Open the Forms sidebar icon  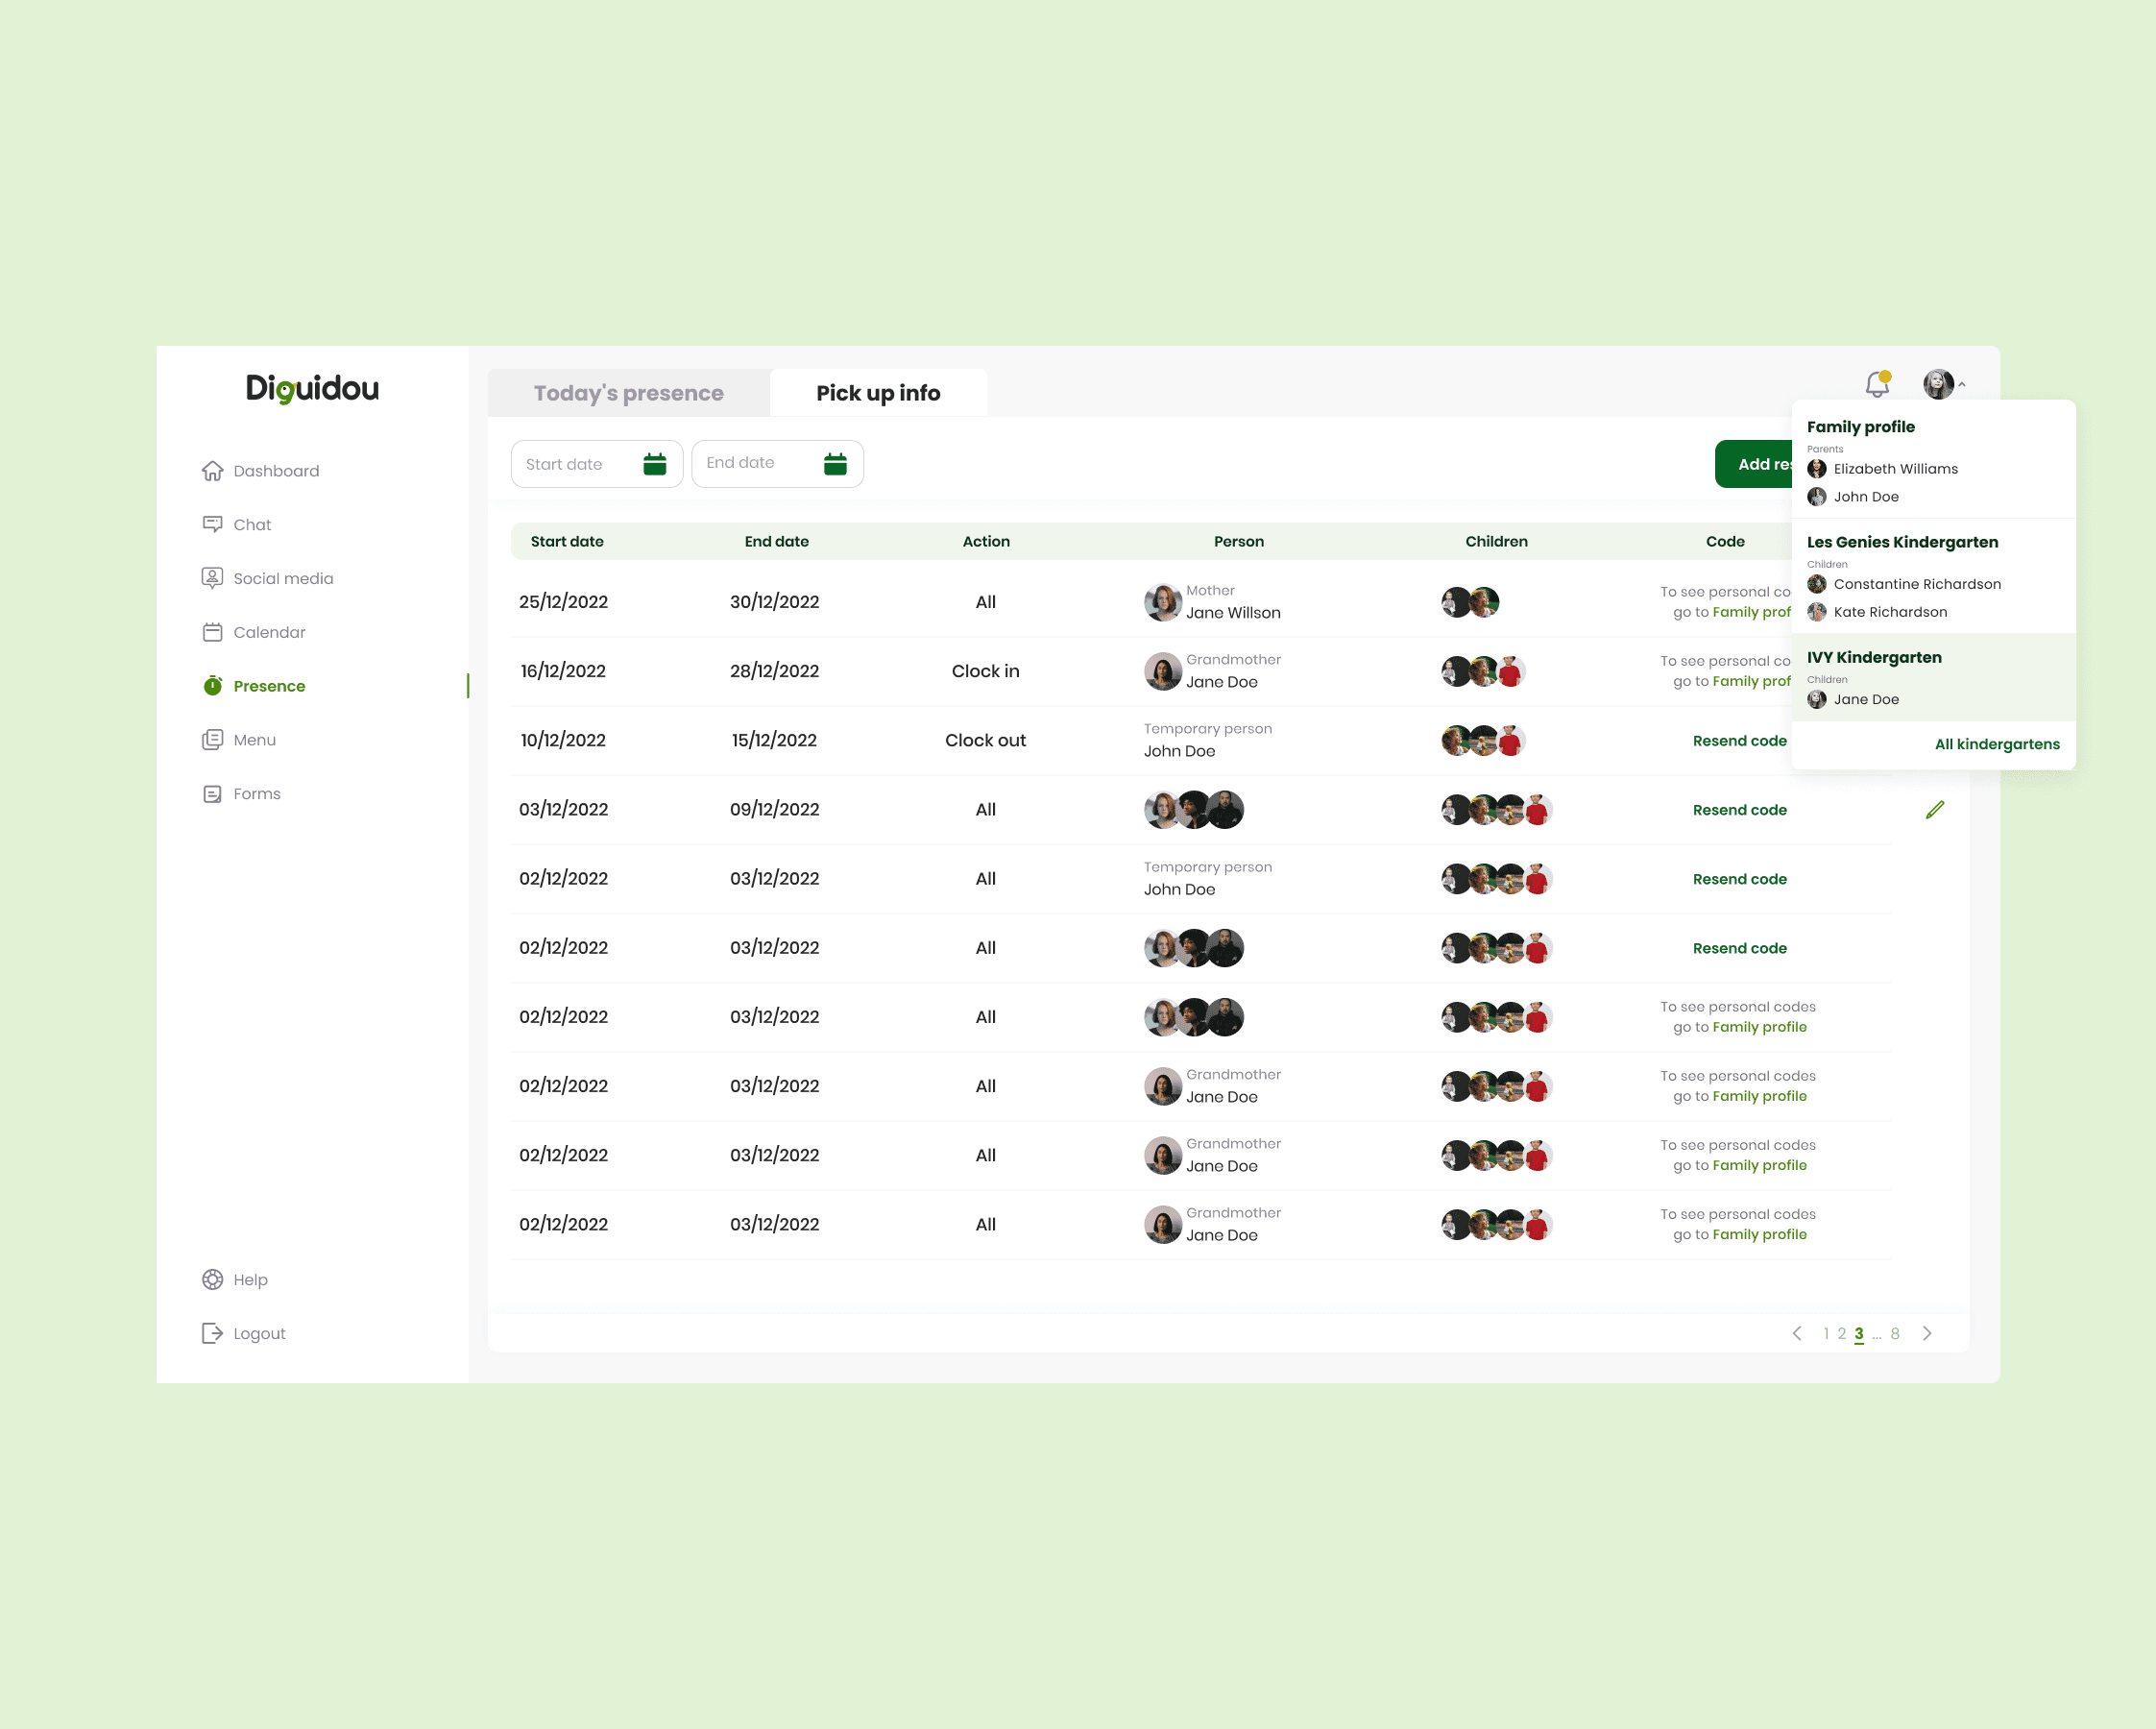[x=212, y=794]
